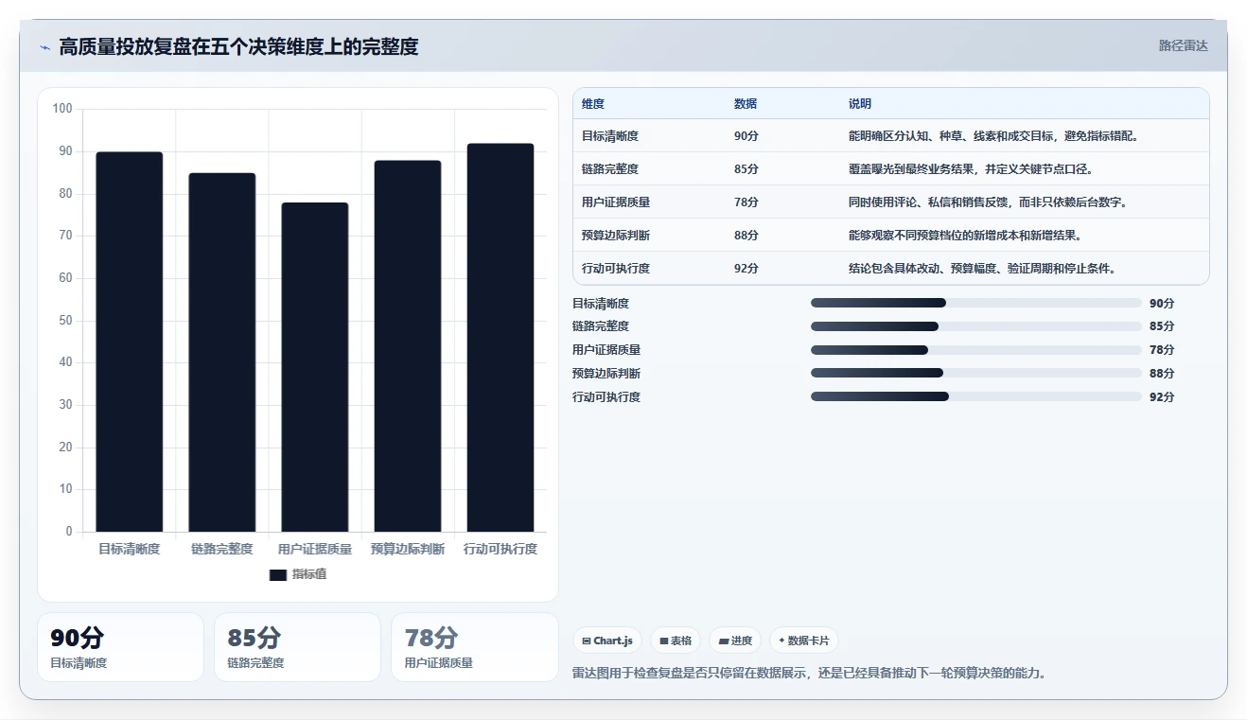Click the 目标清晰度 bar in the chart
This screenshot has height=720, width=1247.
[130, 342]
